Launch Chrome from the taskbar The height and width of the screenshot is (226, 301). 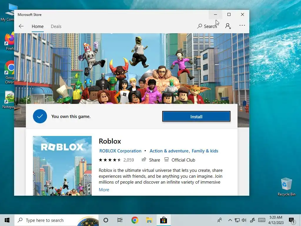pyautogui.click(x=135, y=220)
